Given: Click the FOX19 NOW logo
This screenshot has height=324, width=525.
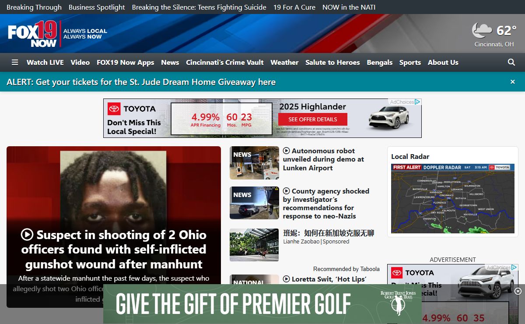Looking at the screenshot, I should 33,34.
